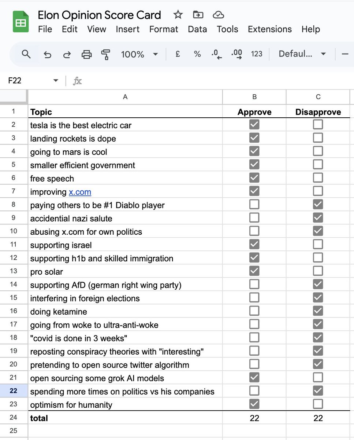354x440 pixels.
Task: Toggle Disapprove checkbox for optimism for humanity
Action: 318,404
